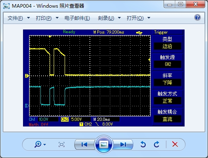Open the 打印(P) menu
The width and height of the screenshot is (208, 158).
click(x=44, y=18)
